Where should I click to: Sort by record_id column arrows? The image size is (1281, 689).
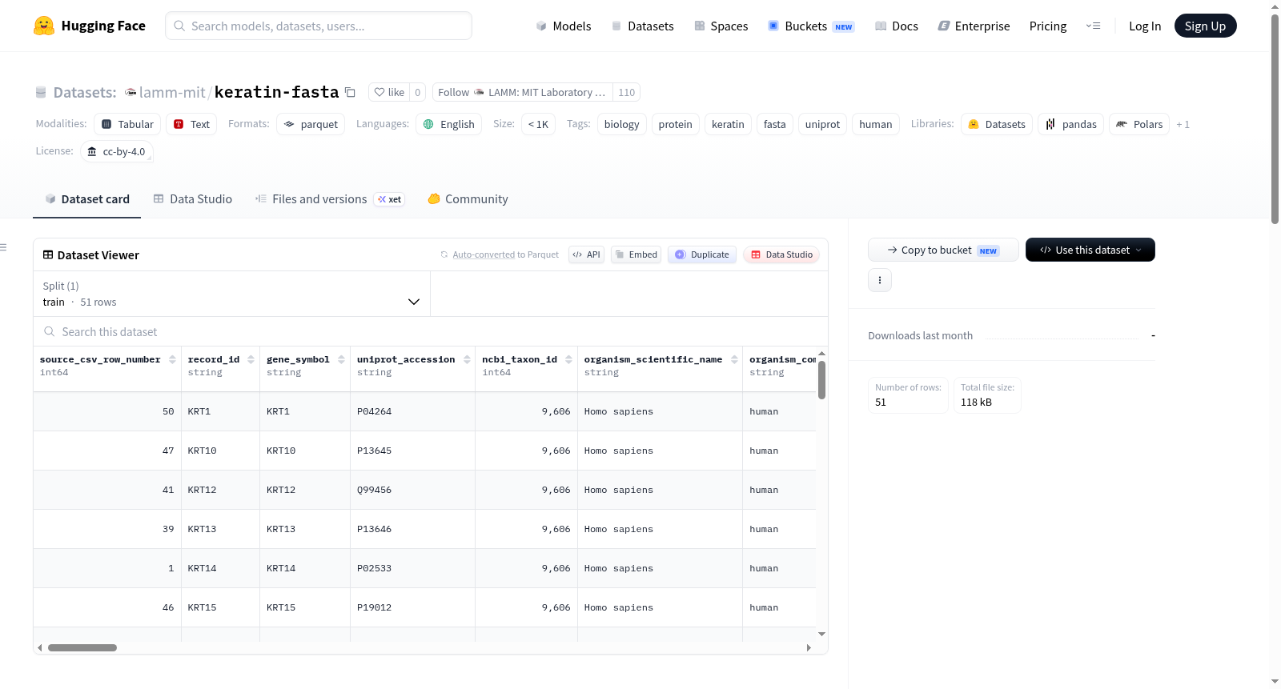tap(251, 359)
